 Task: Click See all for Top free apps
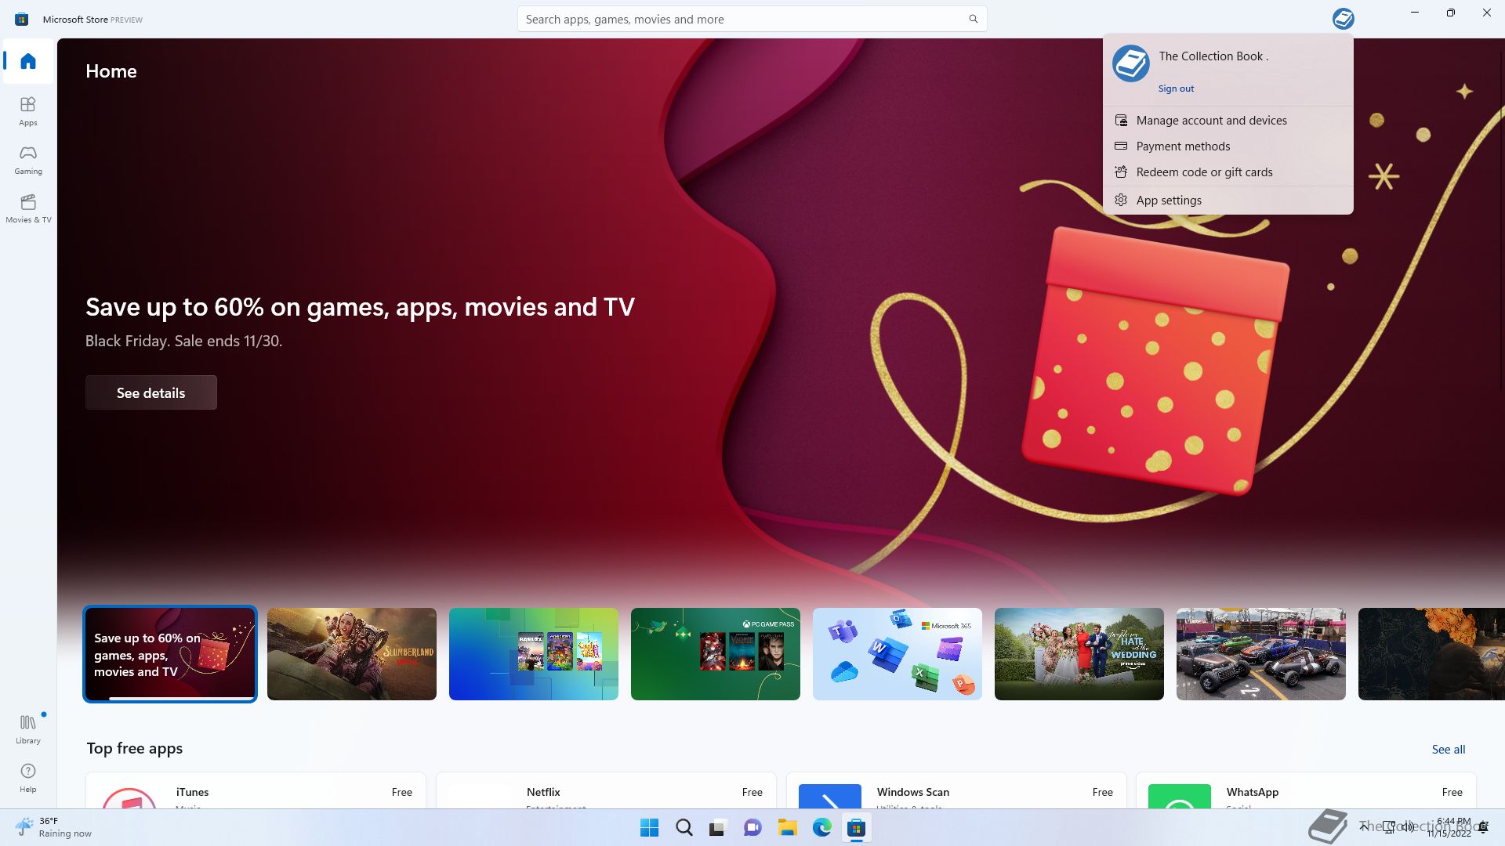(x=1448, y=750)
